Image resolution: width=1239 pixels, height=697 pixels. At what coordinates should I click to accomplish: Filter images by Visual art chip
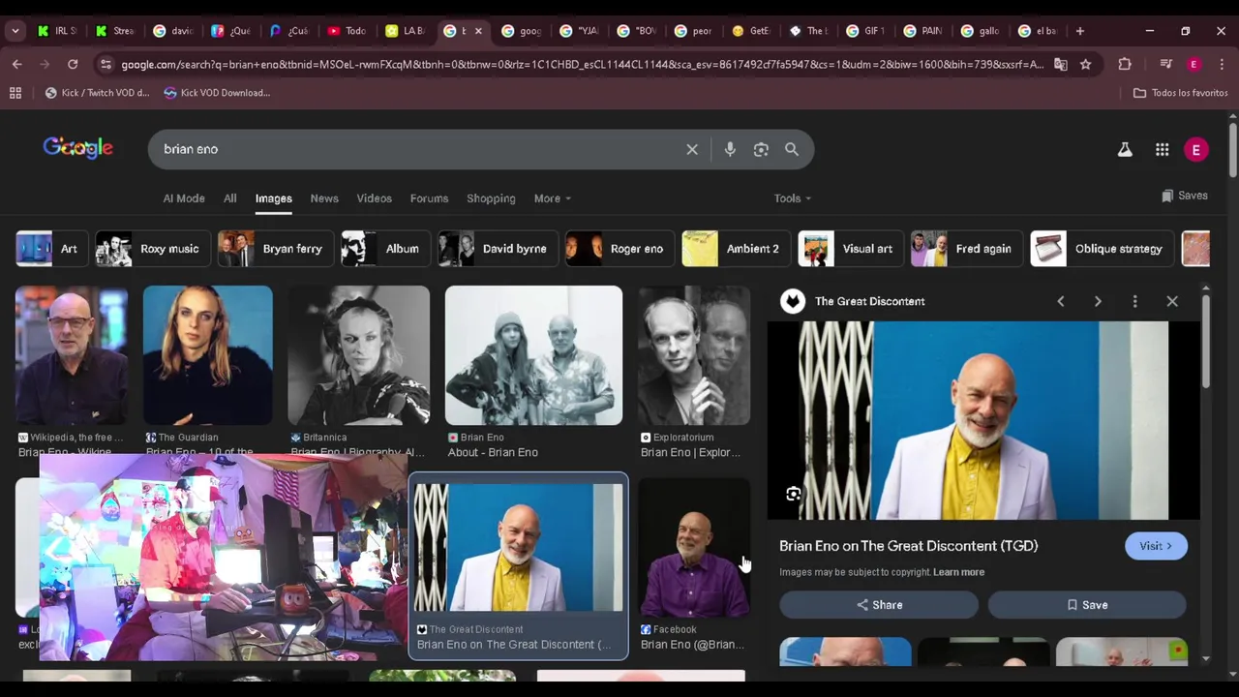tap(850, 249)
